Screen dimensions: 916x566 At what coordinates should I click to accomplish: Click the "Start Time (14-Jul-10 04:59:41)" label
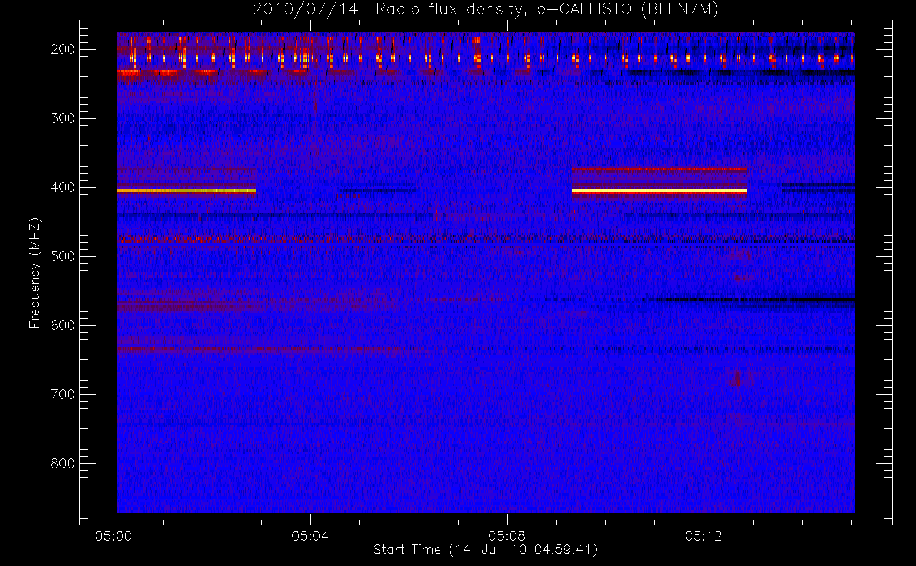(x=486, y=550)
